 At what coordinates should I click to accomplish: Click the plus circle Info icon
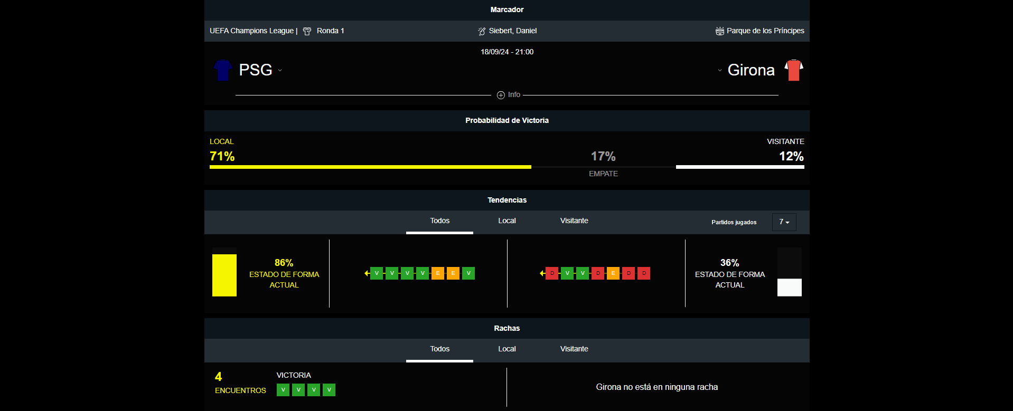[x=501, y=95]
